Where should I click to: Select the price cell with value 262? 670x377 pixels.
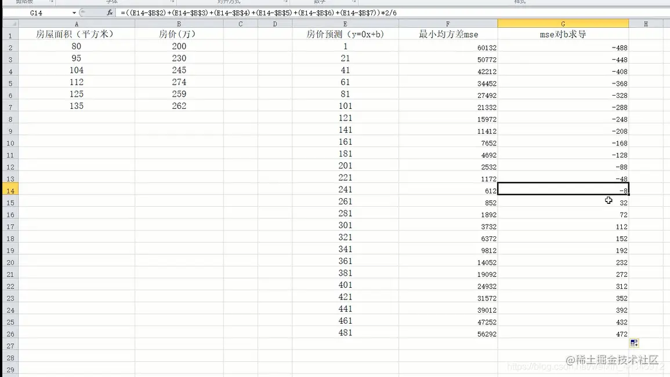point(179,106)
